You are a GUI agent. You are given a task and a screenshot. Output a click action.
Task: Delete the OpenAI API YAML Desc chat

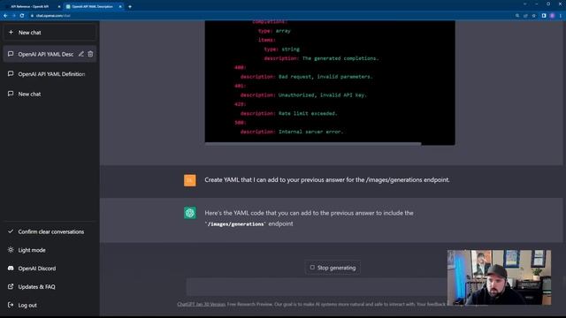tap(90, 54)
